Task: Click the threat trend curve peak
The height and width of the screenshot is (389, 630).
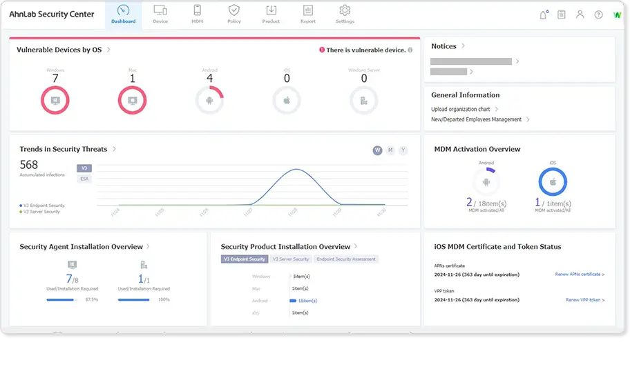Action: pyautogui.click(x=296, y=169)
